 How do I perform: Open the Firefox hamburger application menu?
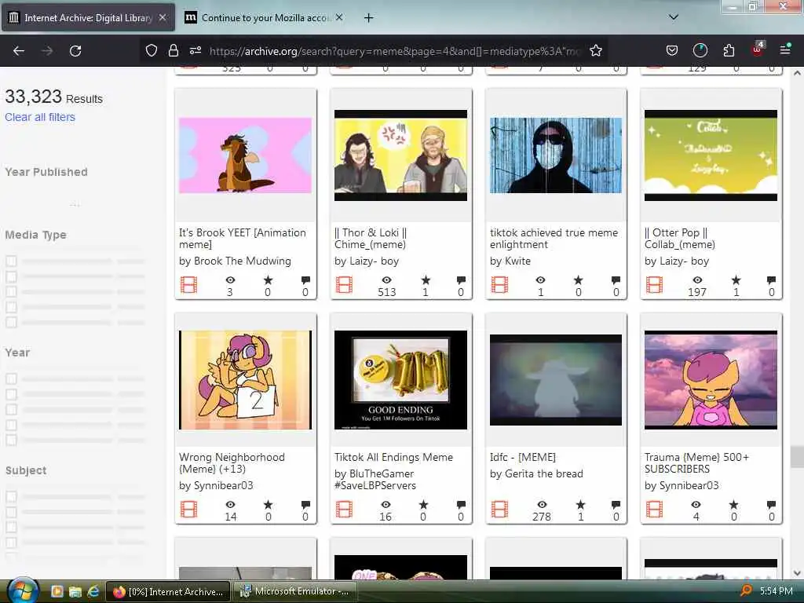[785, 49]
